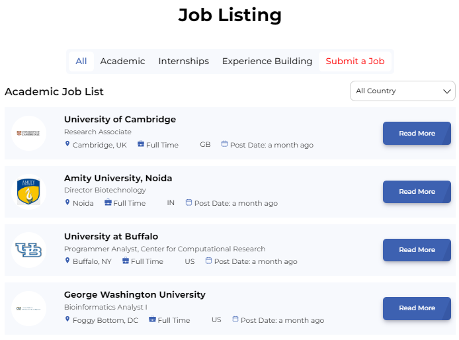Click the calendar icon in the Buffalo listing
459x340 pixels.
tap(208, 261)
